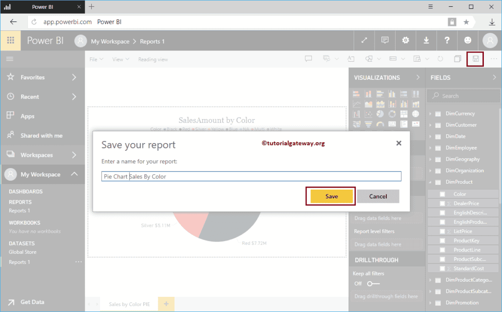Select the funnel visualization icon

tap(368, 124)
